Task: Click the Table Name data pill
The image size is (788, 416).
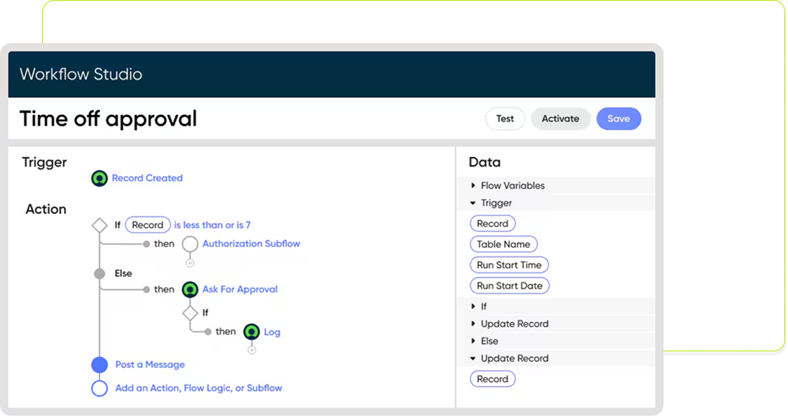Action: (503, 244)
